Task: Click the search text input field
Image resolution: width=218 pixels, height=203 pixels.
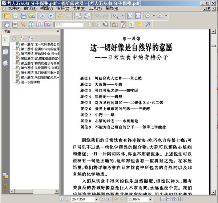Action: pos(69,25)
